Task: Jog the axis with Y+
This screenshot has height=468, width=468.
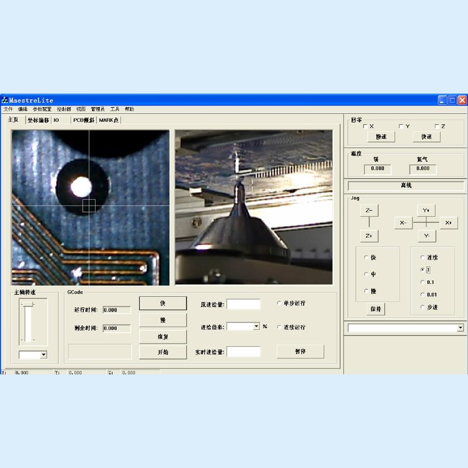Action: point(426,211)
